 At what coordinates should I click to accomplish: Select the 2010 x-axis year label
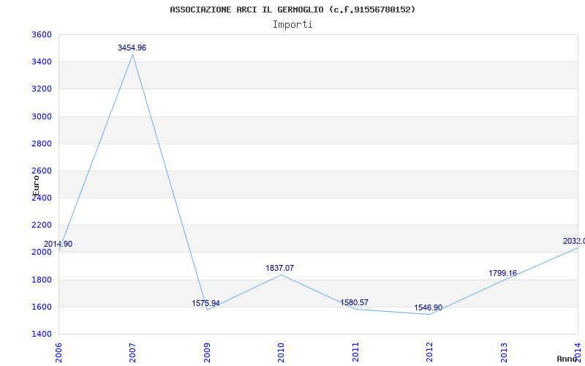pyautogui.click(x=282, y=353)
